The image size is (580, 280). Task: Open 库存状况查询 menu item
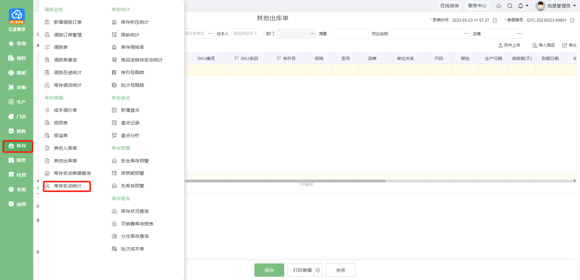coord(130,211)
